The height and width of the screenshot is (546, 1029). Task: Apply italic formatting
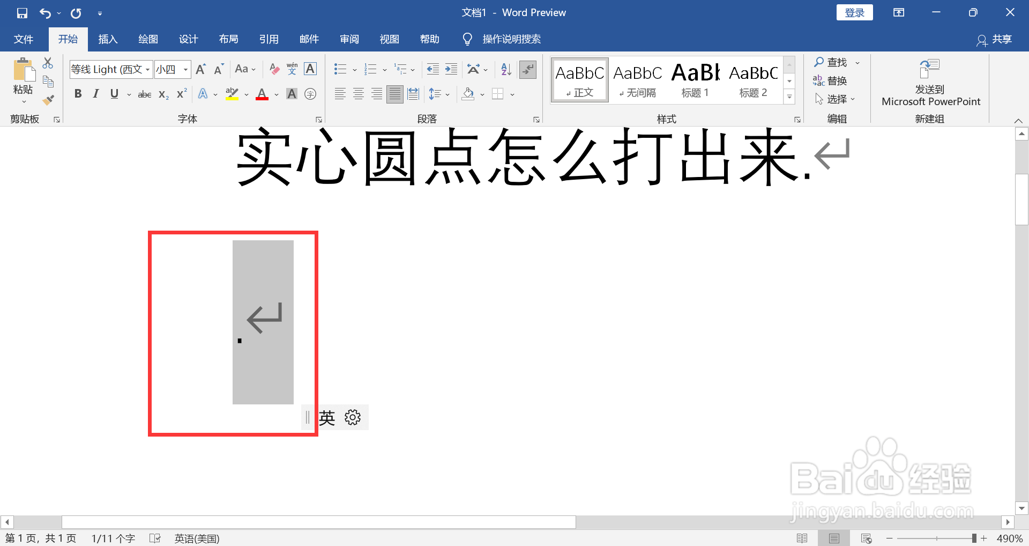click(96, 94)
